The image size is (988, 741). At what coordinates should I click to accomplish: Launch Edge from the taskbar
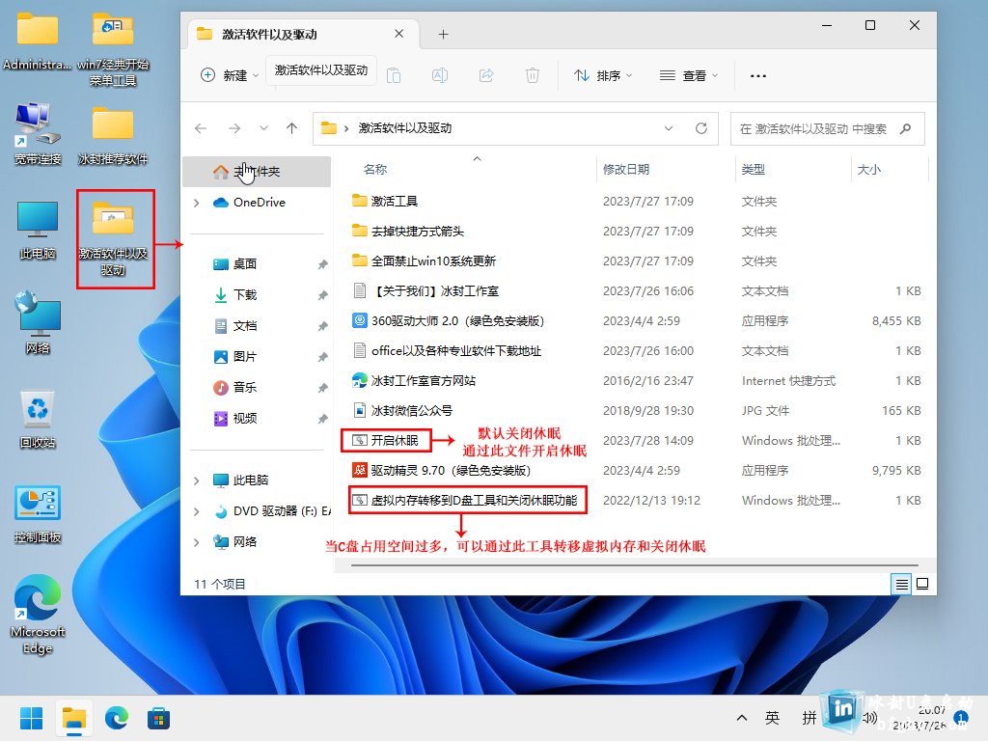[117, 718]
